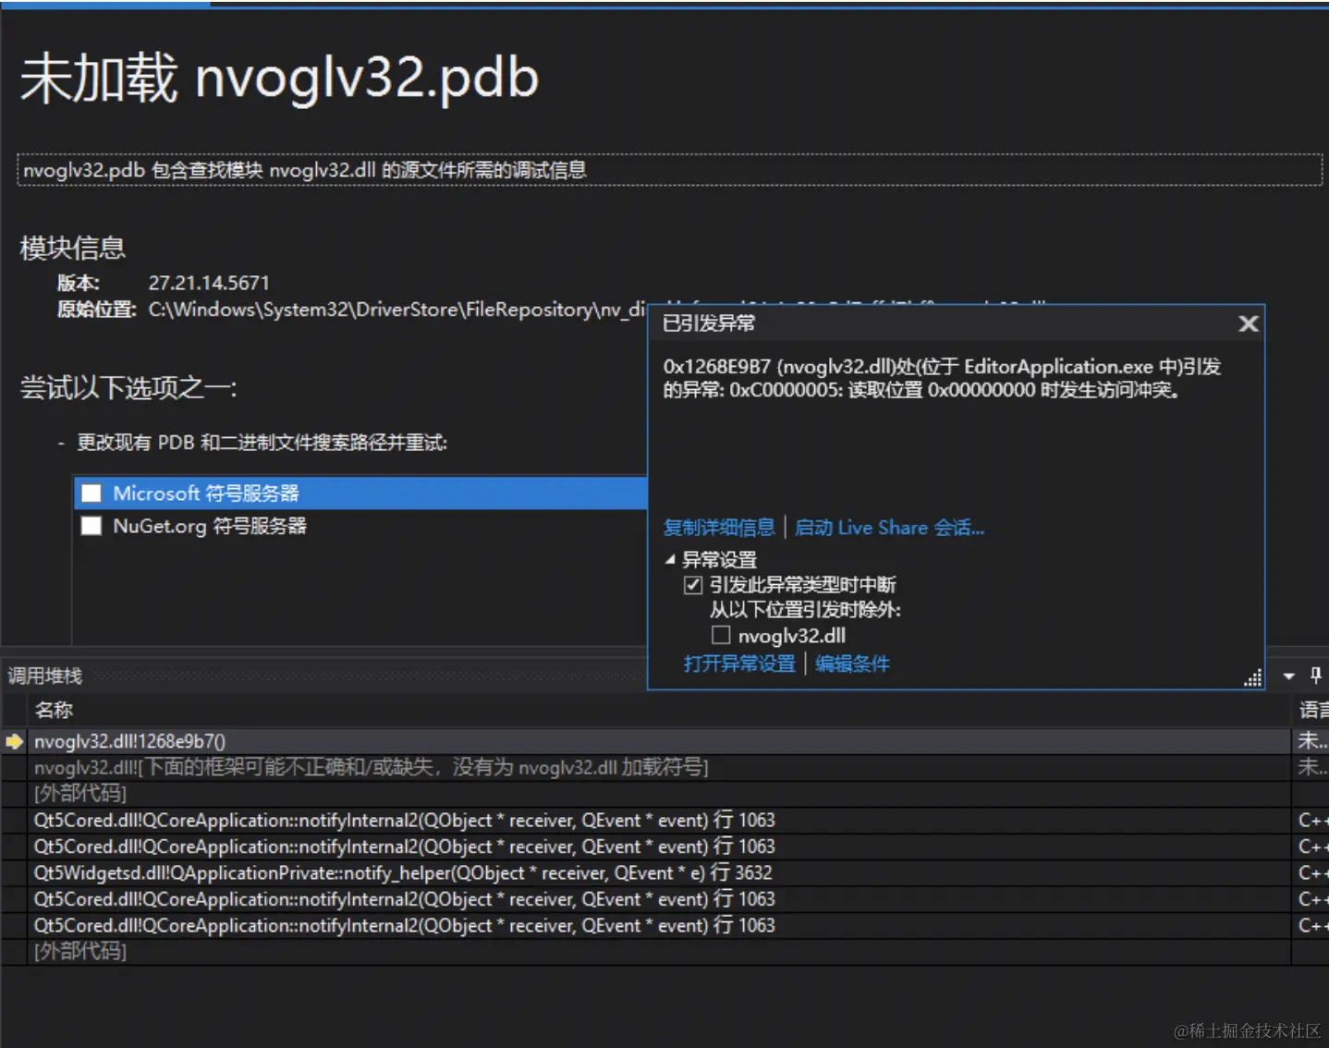Click the 模块信息 heading
The width and height of the screenshot is (1329, 1048).
[73, 248]
